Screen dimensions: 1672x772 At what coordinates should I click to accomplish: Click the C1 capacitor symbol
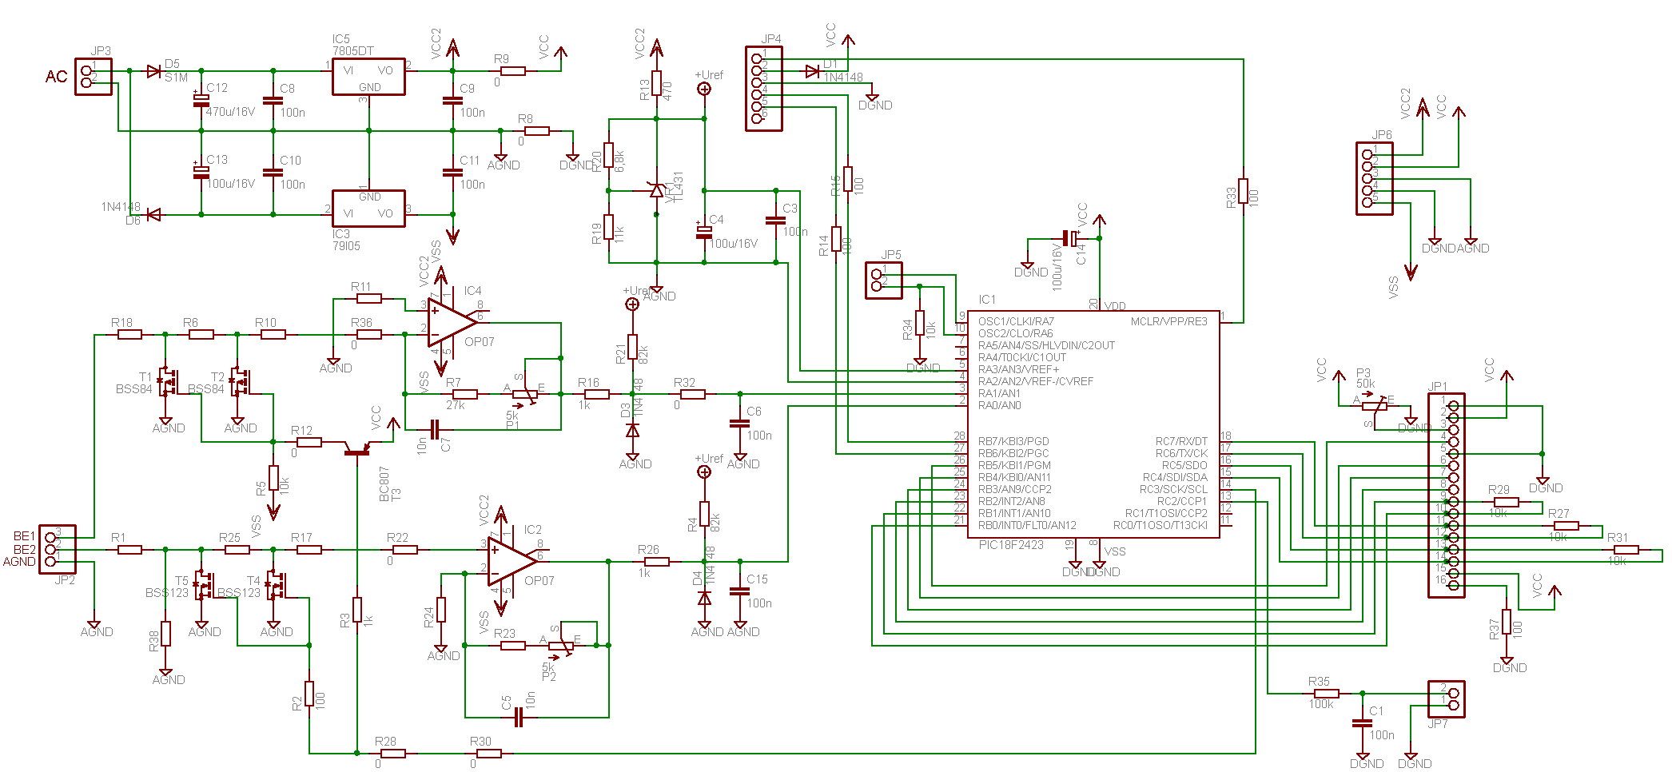click(x=1362, y=723)
